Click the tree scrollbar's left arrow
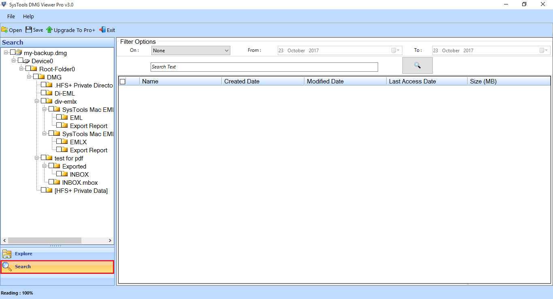 [4, 241]
